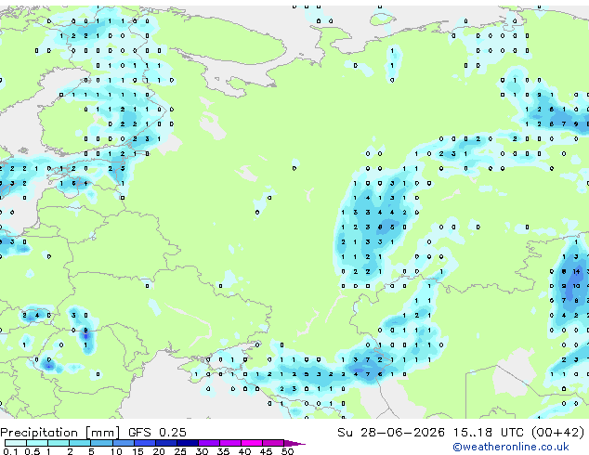
Task: Click the '(00+42)' forecast offset text
Action: (558, 433)
